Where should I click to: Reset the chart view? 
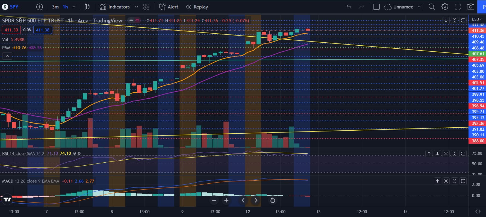[272, 201]
